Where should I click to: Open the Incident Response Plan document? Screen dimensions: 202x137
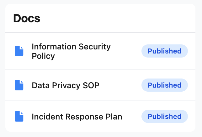(77, 117)
